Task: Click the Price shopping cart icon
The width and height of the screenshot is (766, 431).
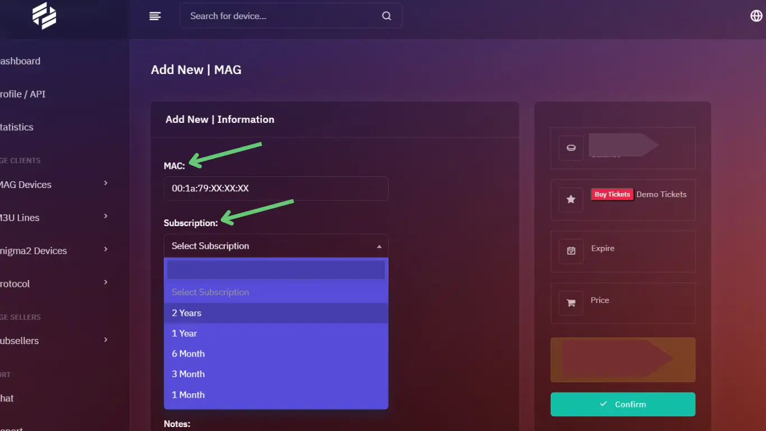Action: point(571,303)
